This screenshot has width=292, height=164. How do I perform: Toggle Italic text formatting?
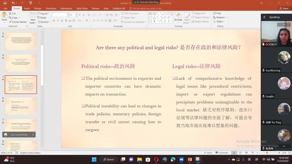point(58,20)
